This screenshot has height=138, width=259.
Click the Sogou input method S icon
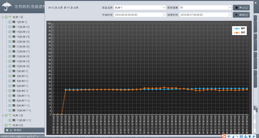223,136
